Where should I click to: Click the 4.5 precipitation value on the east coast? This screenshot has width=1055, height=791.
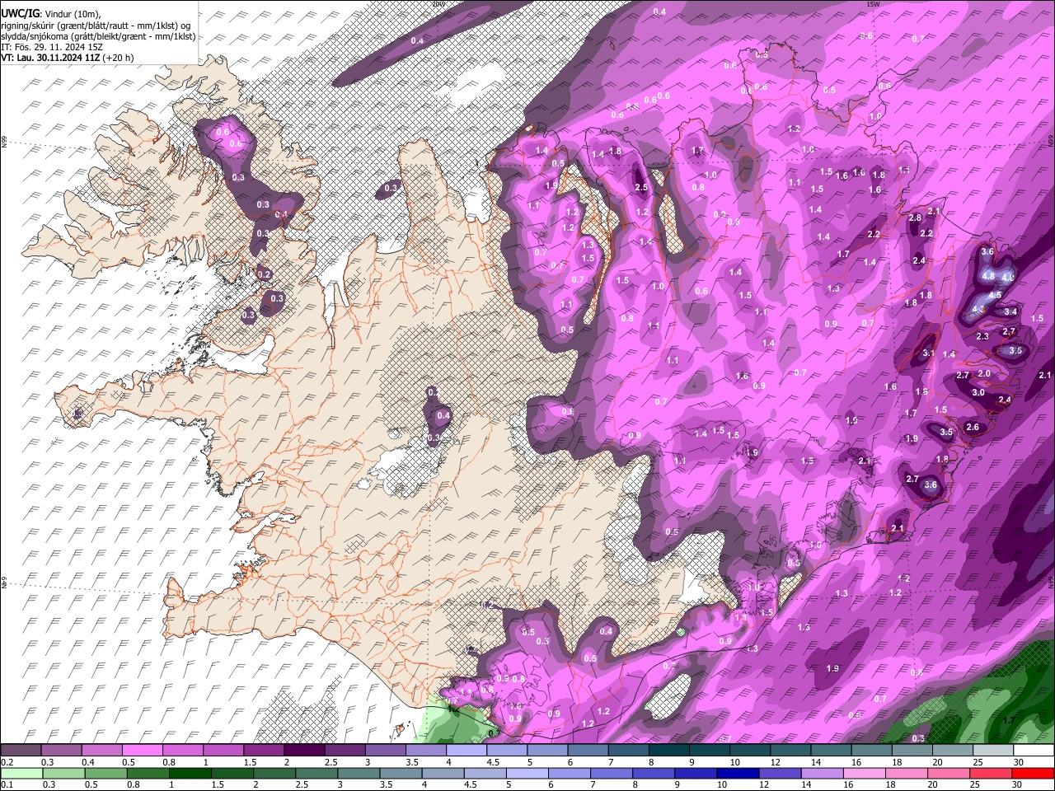click(995, 295)
